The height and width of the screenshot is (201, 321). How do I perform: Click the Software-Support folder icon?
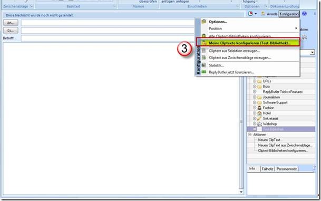259,103
